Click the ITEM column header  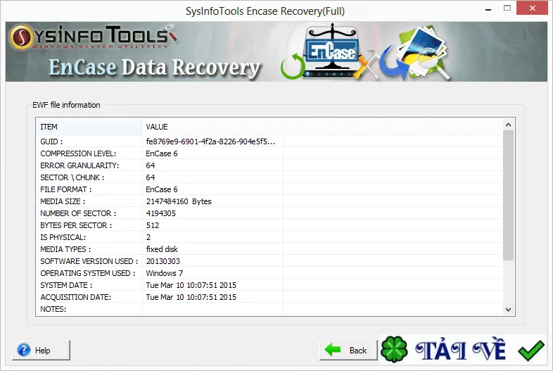[89, 127]
